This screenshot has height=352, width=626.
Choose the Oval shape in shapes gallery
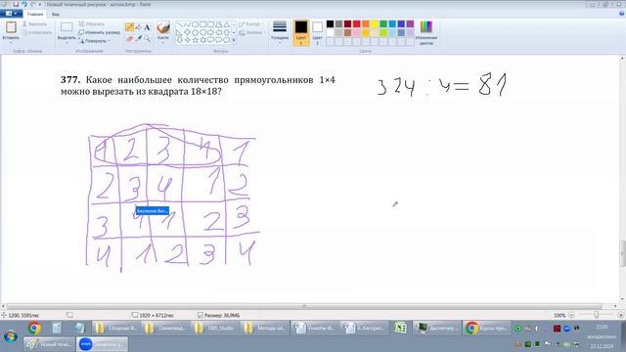196,24
